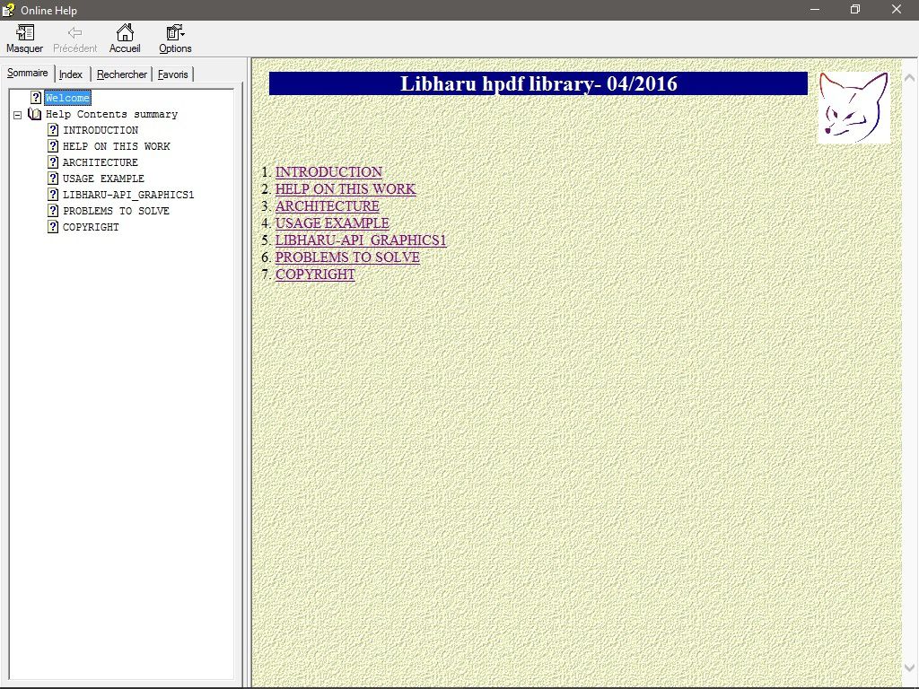Click the Libharu hpdf library title banner
This screenshot has width=919, height=689.
538,83
